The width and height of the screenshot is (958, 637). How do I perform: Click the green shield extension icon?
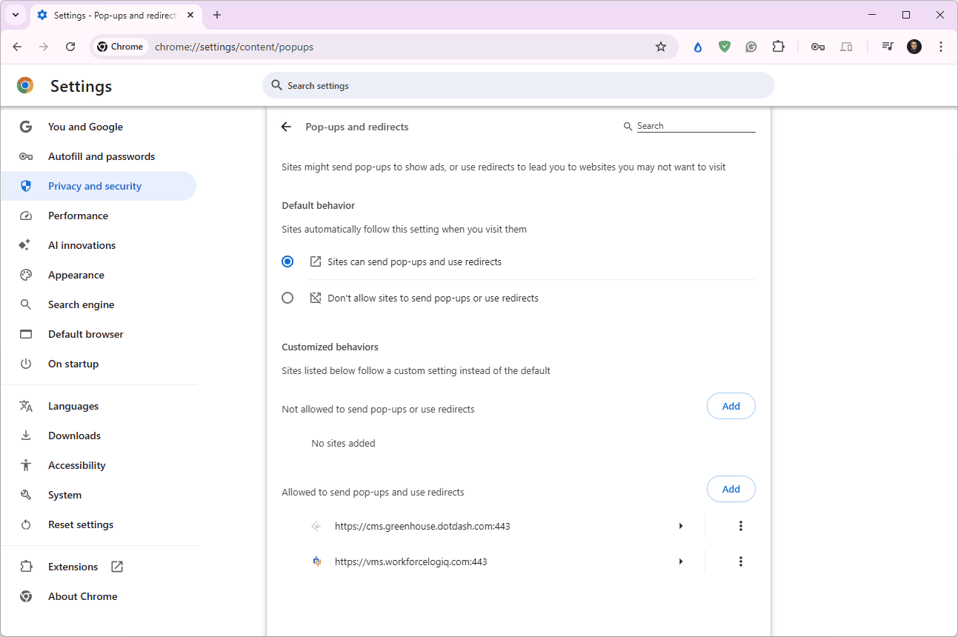[725, 47]
